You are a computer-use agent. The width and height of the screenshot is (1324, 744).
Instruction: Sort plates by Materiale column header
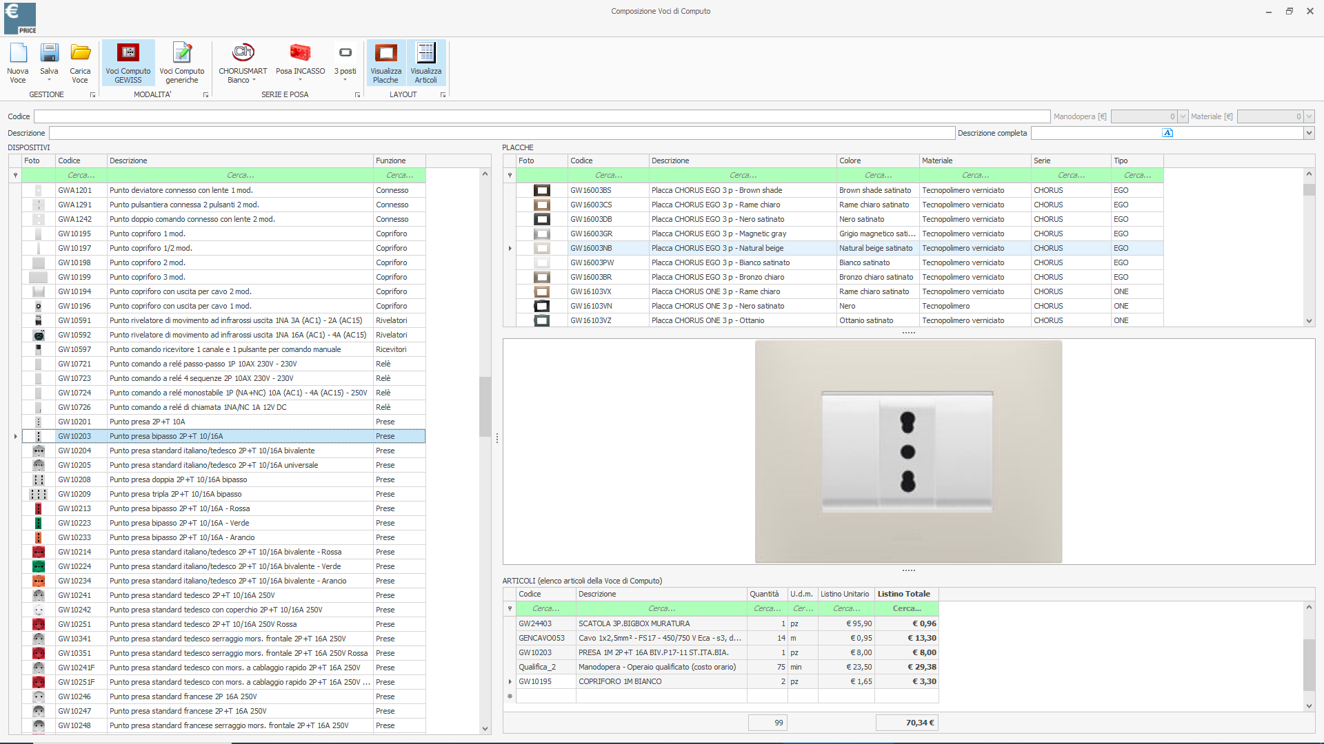pyautogui.click(x=975, y=161)
